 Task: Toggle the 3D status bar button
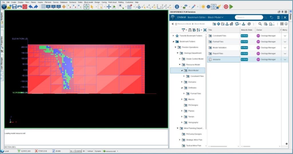(84, 151)
